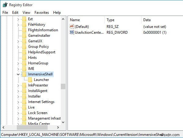Click the Launcher subfolder icon
183x138 pixels.
(30, 80)
